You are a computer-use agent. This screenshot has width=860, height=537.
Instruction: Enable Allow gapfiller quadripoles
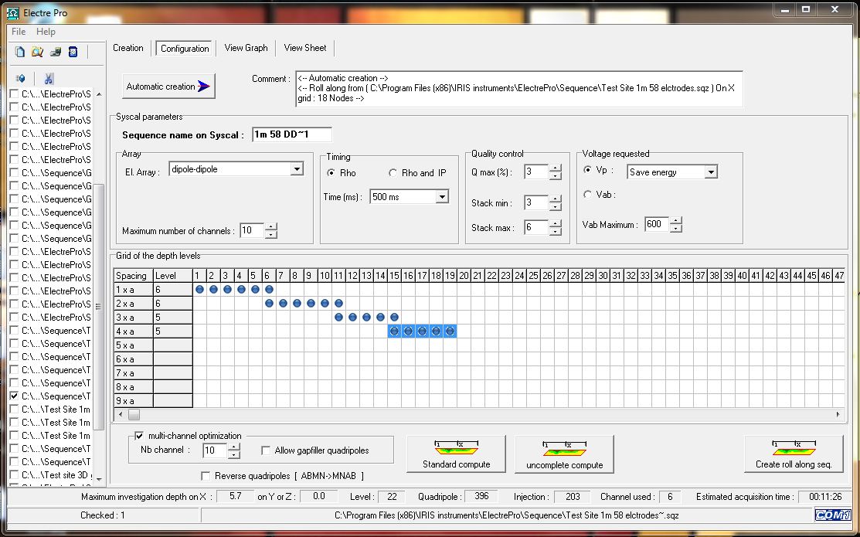click(266, 450)
